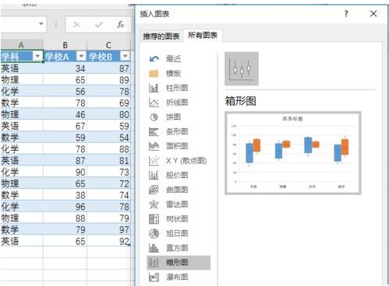Image resolution: width=389 pixels, height=286 pixels.
Task: Select the 学校A header cell
Action: pos(65,56)
